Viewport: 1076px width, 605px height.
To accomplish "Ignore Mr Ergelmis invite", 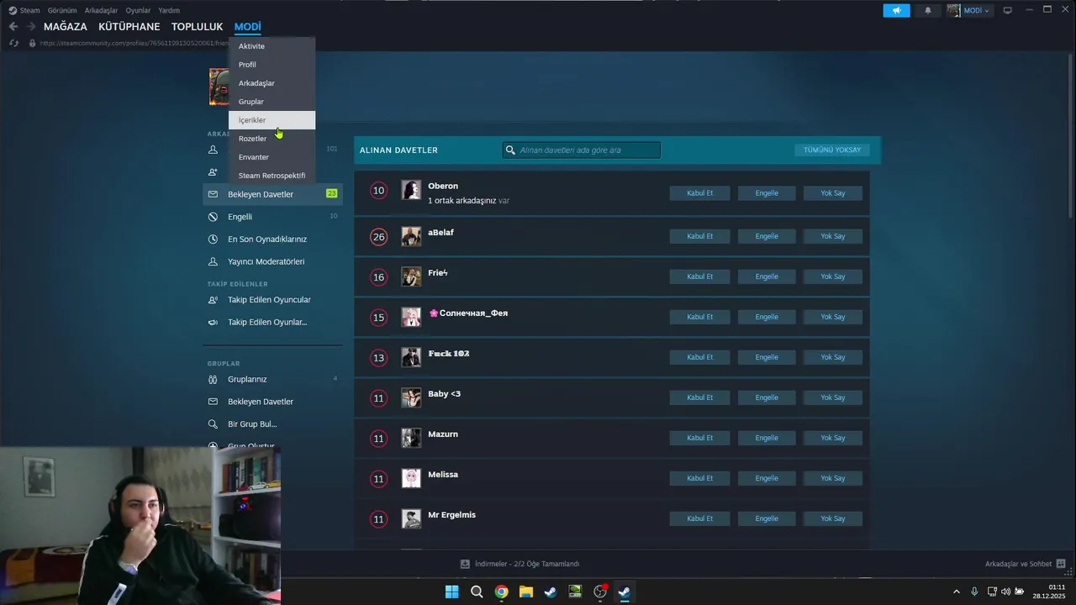I will click(x=833, y=518).
